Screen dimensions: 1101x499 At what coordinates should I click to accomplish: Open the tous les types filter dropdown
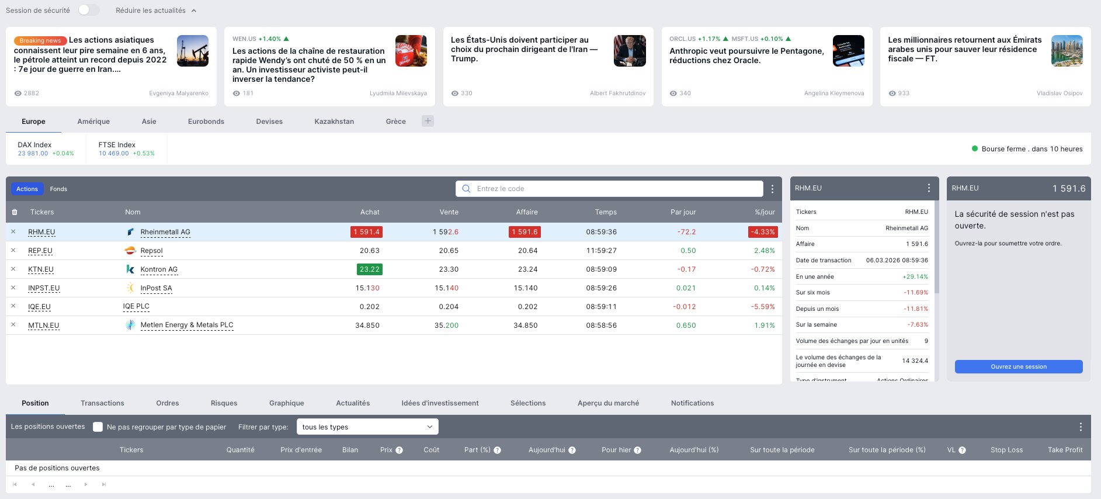tap(367, 427)
